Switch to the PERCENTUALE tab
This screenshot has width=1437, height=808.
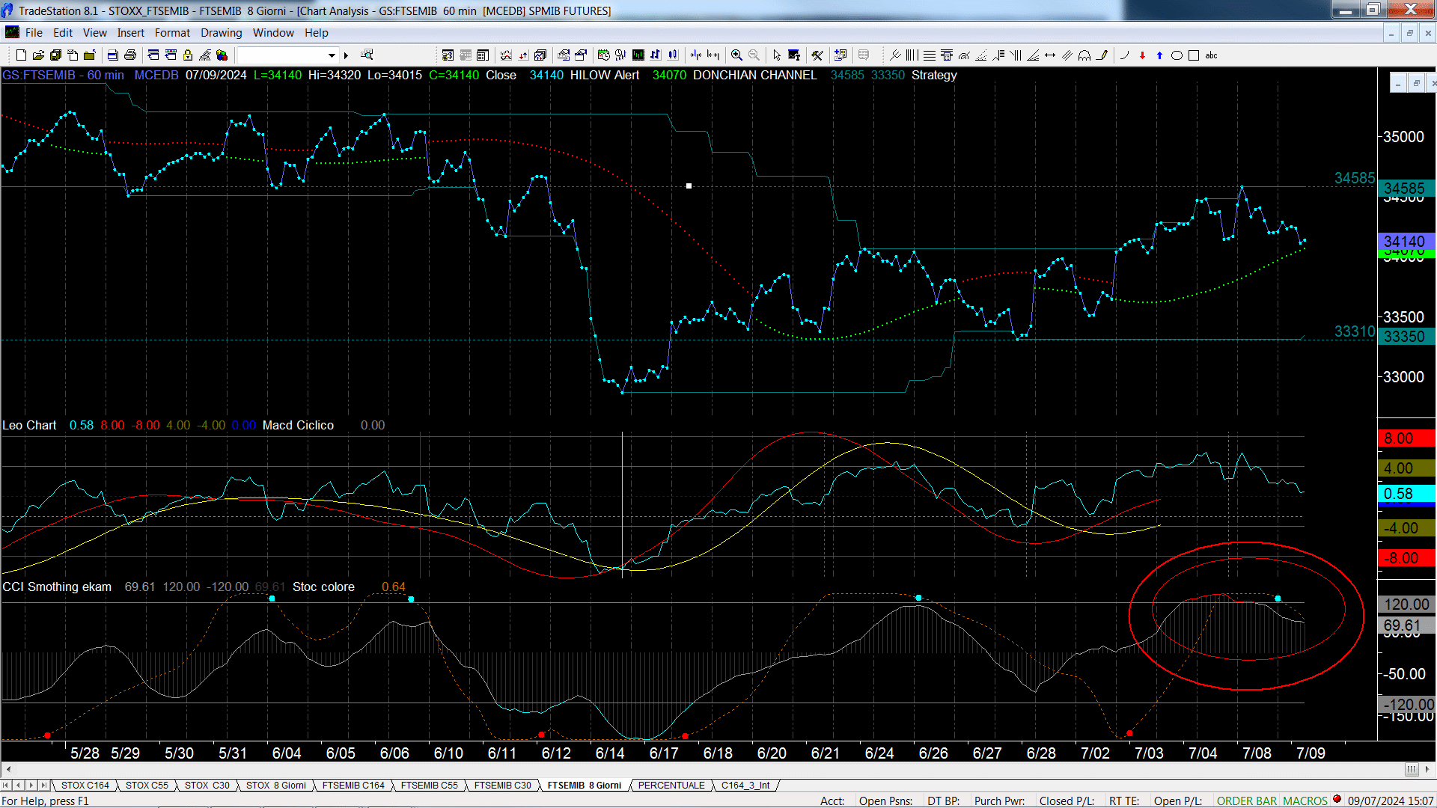tap(671, 786)
